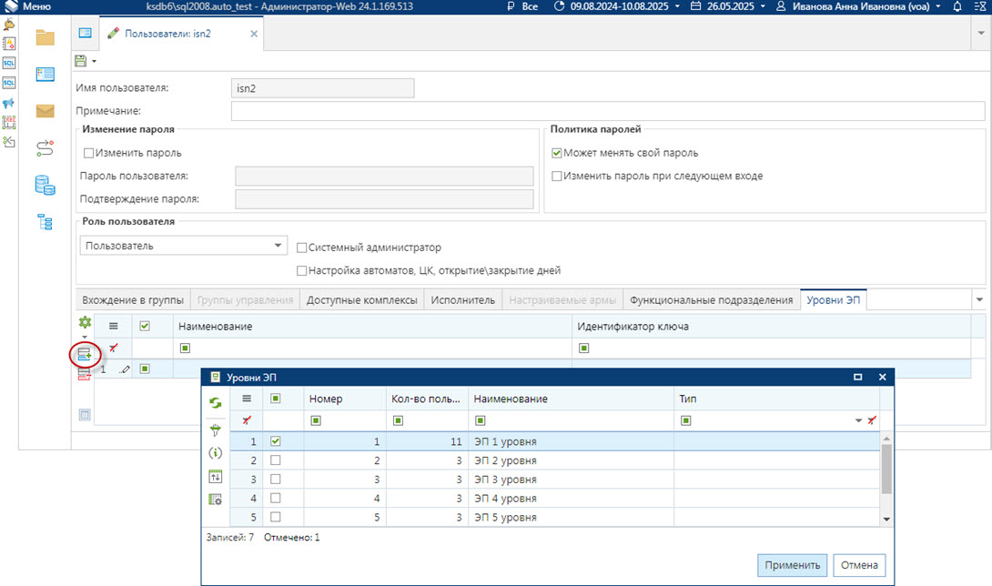Check the ЭП 3 уровня row checkbox
The image size is (992, 586).
(275, 479)
